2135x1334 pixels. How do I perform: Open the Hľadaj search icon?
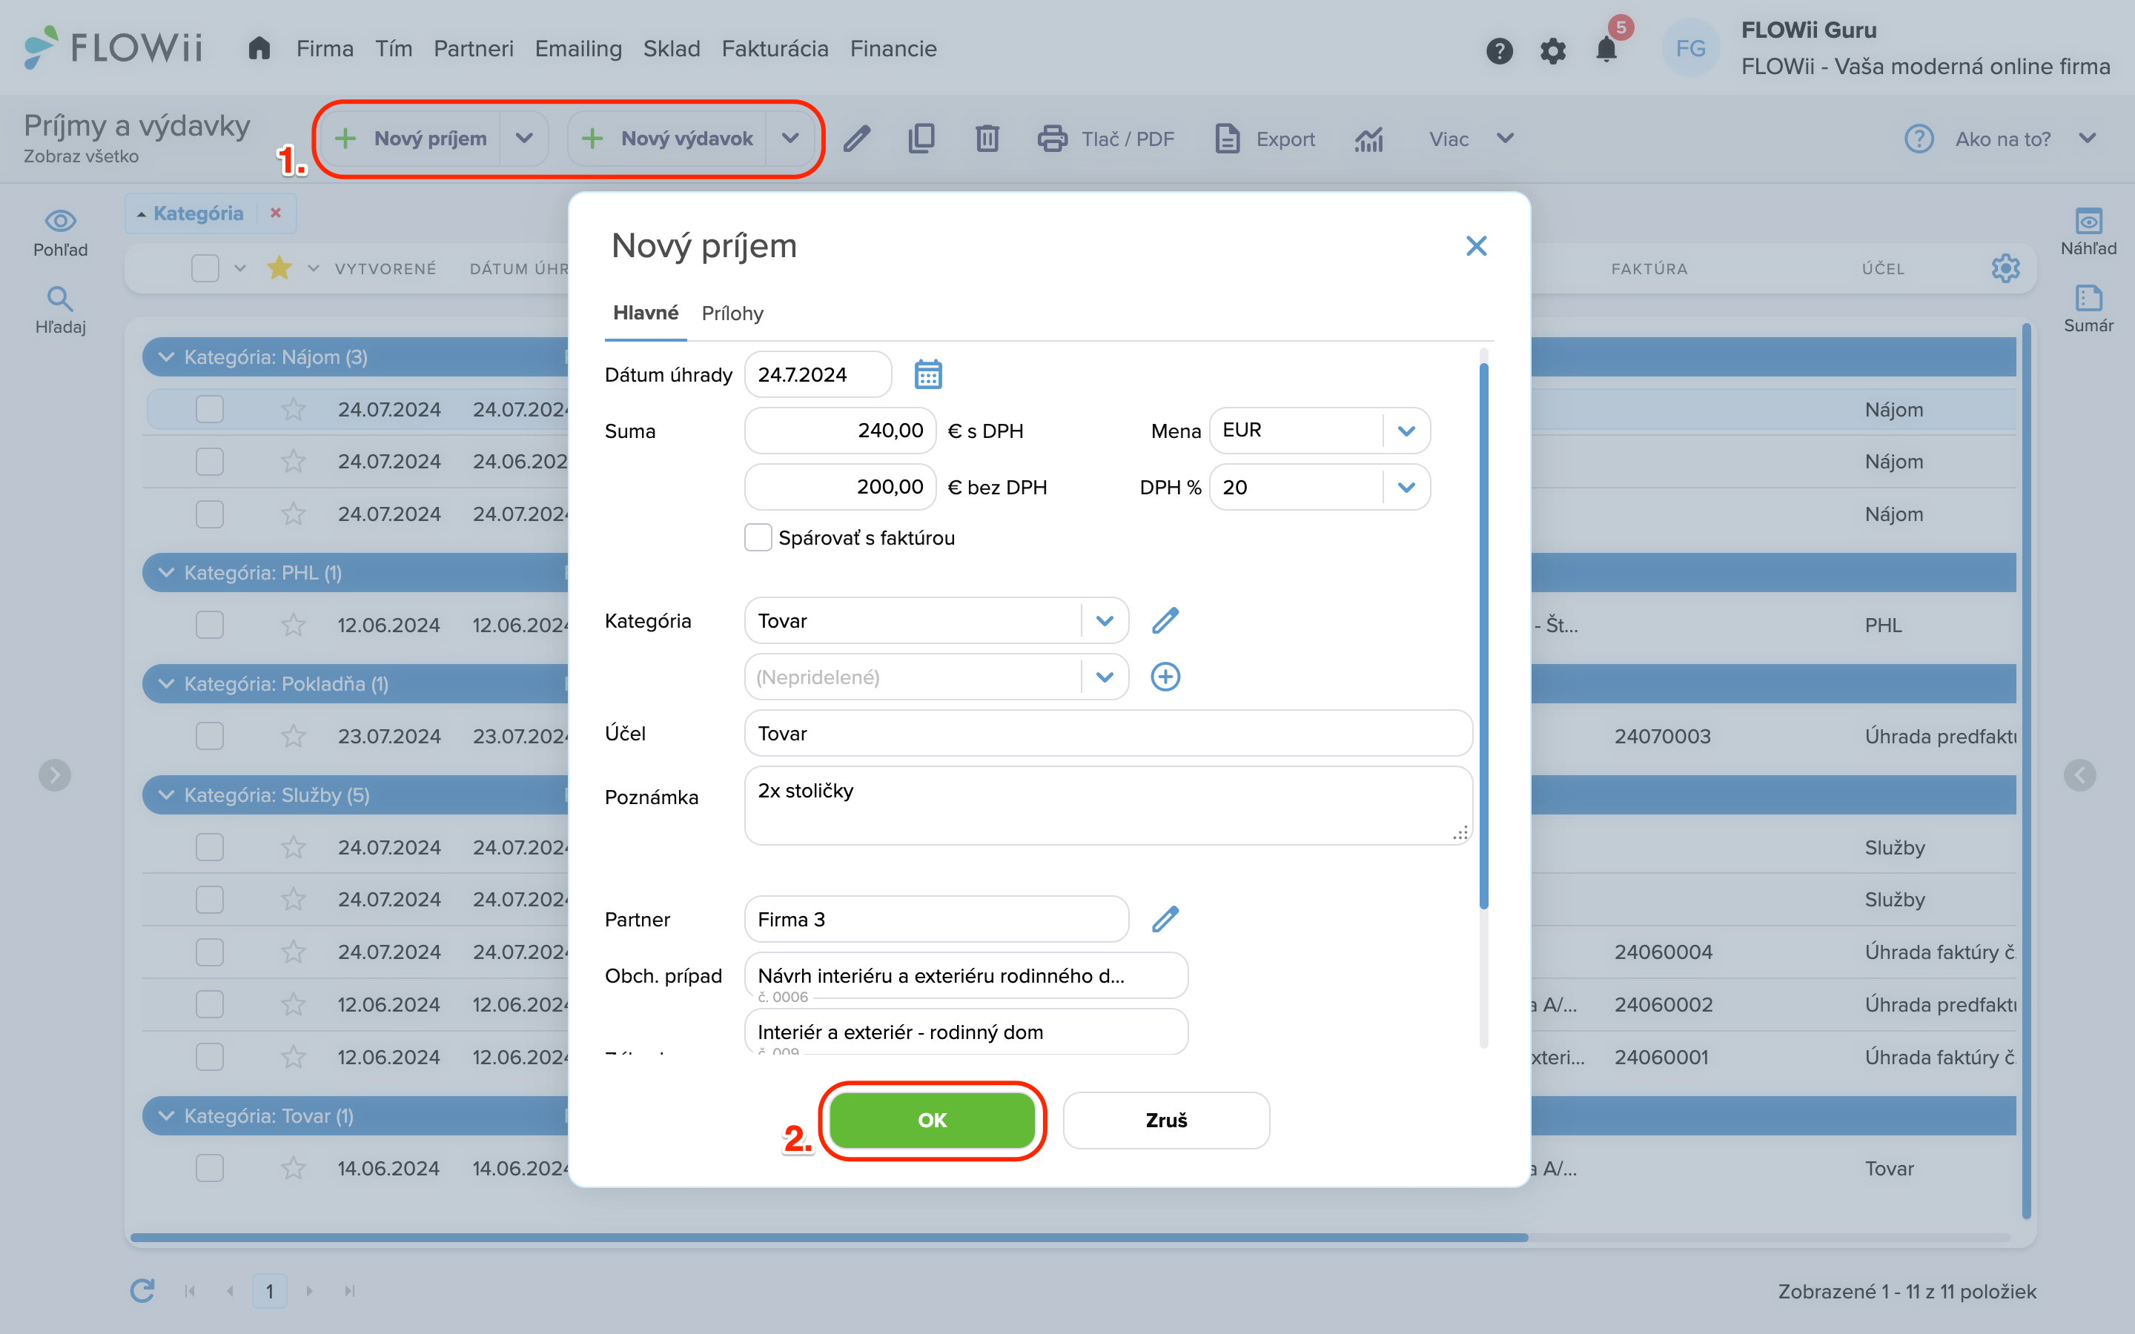(60, 310)
